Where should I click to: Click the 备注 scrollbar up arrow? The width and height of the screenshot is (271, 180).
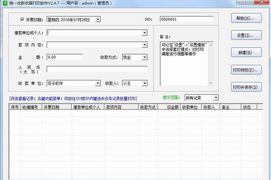coord(211,45)
